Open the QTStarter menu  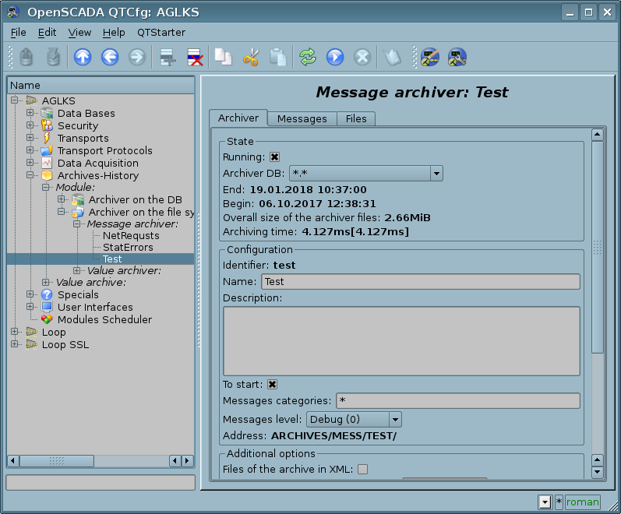pos(161,33)
